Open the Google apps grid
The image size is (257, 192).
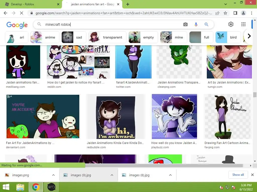(x=243, y=24)
